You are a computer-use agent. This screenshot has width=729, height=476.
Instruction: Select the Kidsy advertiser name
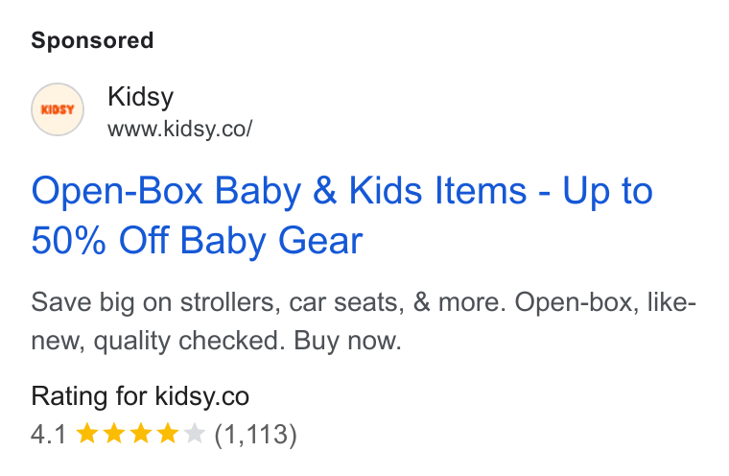[x=140, y=97]
